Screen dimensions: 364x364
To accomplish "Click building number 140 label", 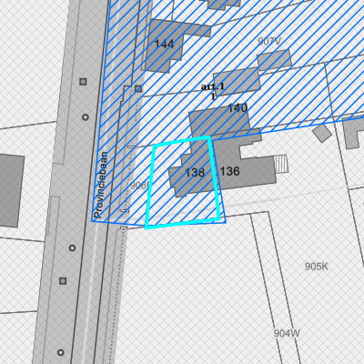I will tap(238, 107).
